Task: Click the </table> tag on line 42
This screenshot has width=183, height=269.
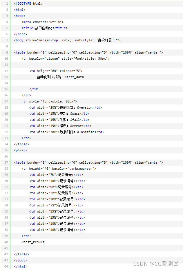Action: pyautogui.click(x=21, y=254)
